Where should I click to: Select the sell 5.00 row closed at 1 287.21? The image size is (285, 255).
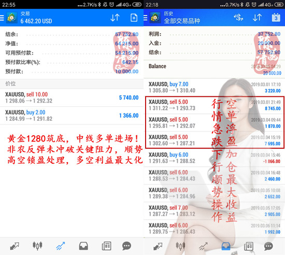pos(215,140)
